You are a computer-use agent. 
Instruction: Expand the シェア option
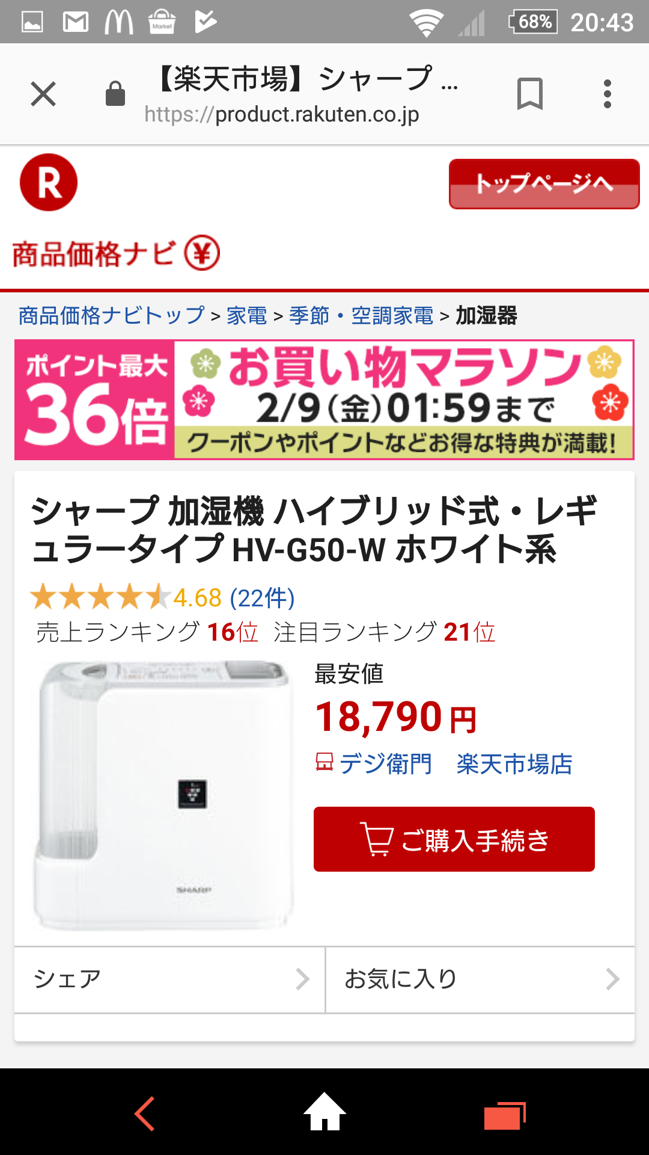pyautogui.click(x=170, y=979)
